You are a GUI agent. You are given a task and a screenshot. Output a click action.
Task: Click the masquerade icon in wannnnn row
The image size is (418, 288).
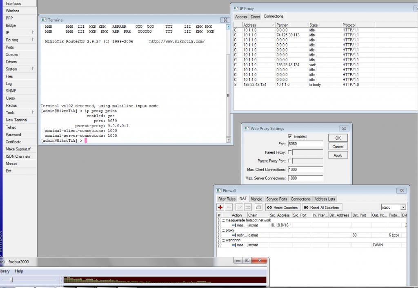point(234,245)
